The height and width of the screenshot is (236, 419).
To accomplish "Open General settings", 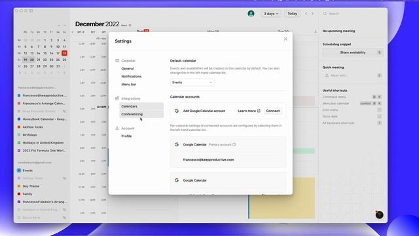I will click(128, 69).
